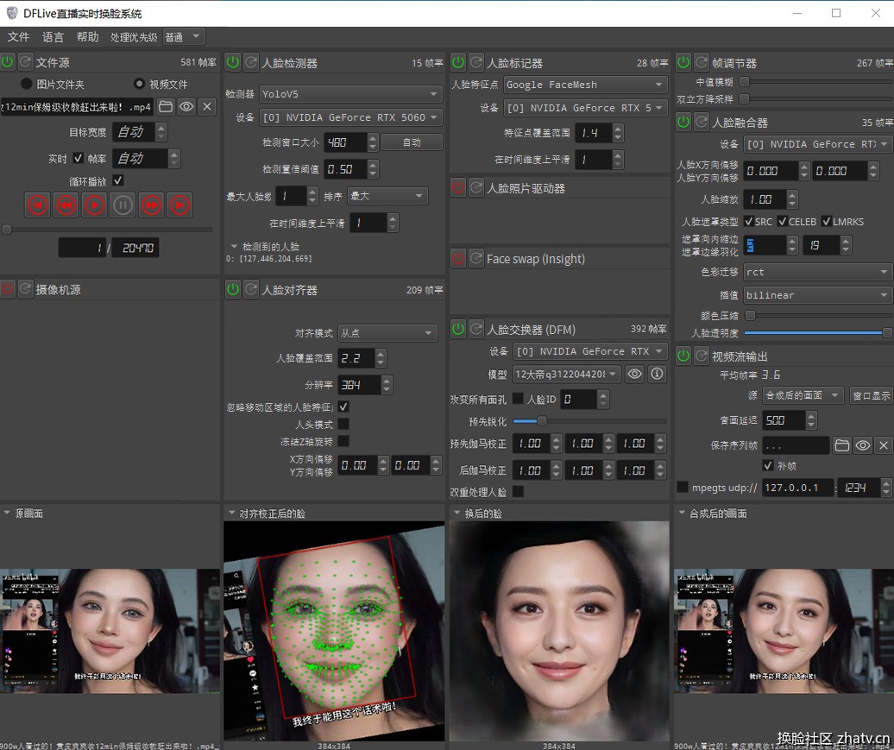Open the 插值 bilinear dropdown
This screenshot has height=750, width=894.
(817, 295)
